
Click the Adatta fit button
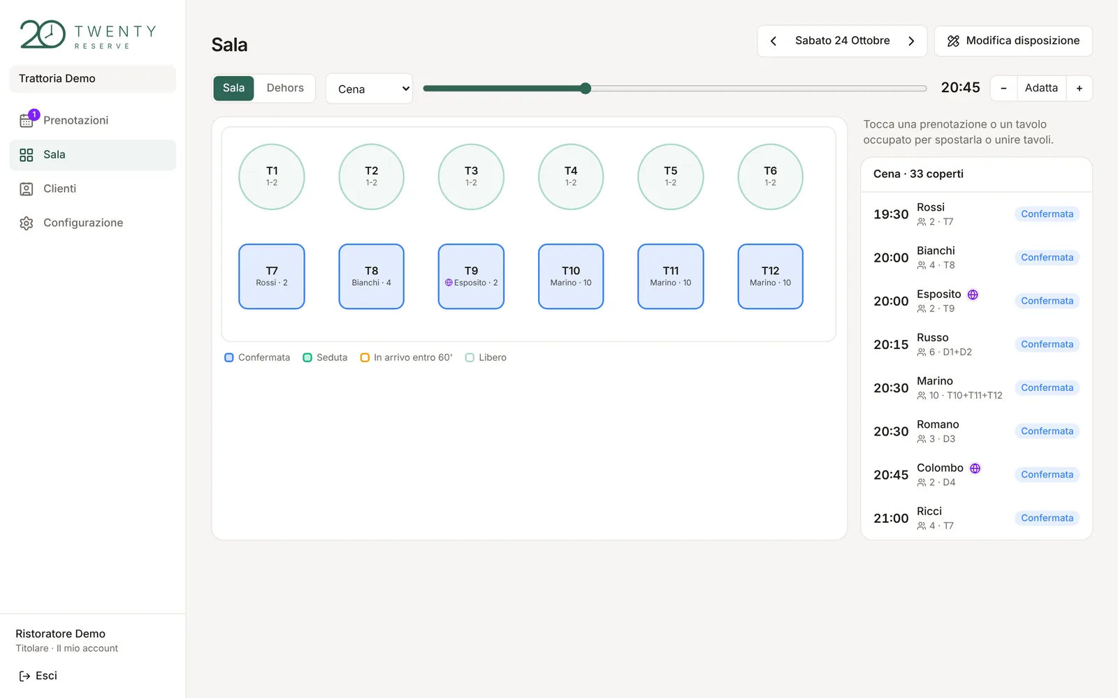[1041, 89]
